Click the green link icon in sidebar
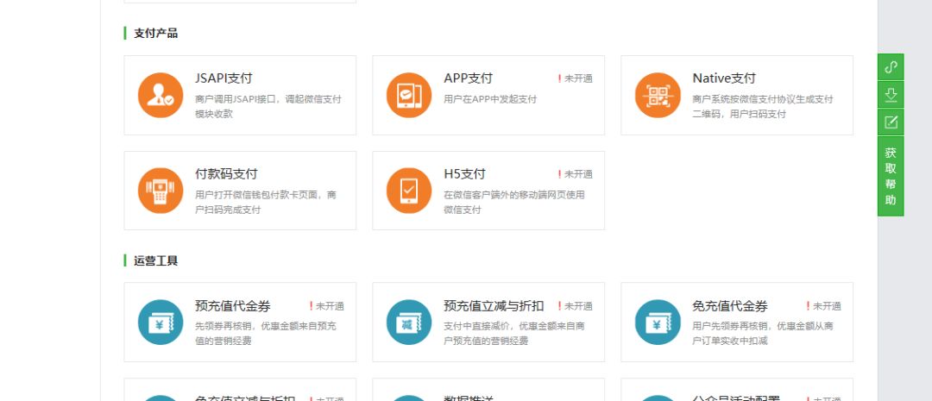The image size is (932, 401). pyautogui.click(x=891, y=67)
